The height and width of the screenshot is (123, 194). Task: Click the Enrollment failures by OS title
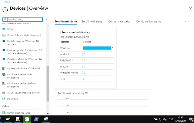tap(73, 93)
